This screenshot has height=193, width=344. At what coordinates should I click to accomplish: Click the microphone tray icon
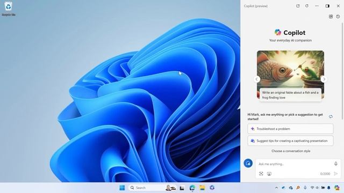pos(305,188)
